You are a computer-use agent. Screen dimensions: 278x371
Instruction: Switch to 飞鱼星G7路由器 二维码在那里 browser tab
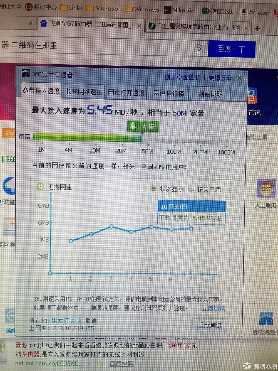90,24
